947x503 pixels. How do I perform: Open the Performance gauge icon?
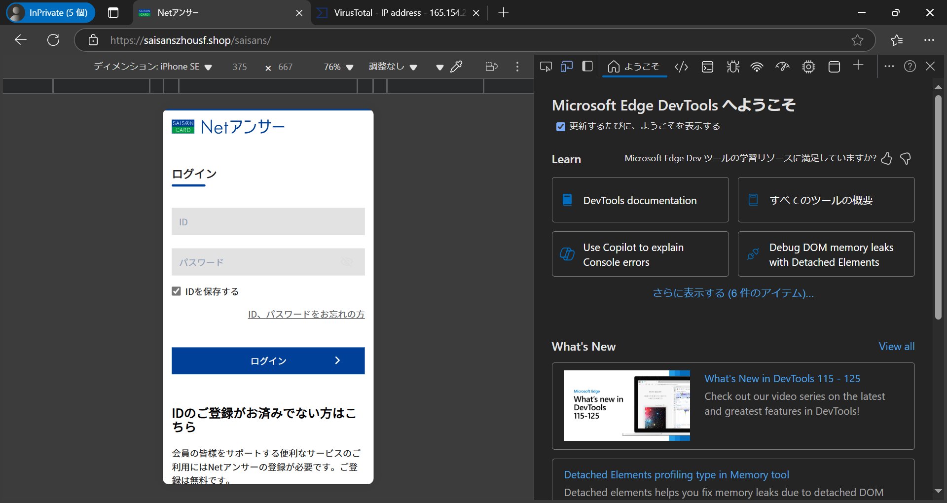[x=782, y=67]
